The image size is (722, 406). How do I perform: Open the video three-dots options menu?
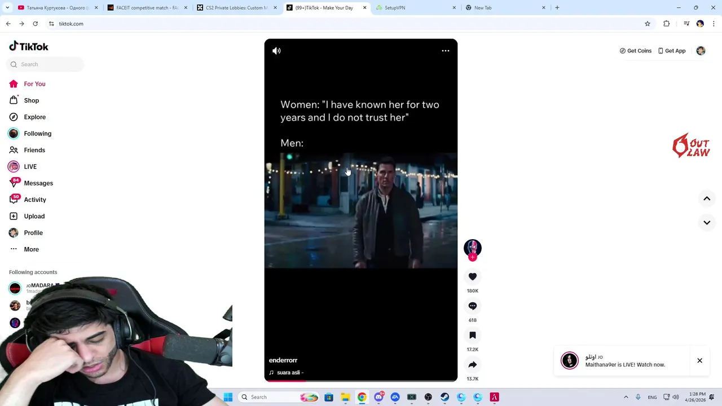point(445,51)
